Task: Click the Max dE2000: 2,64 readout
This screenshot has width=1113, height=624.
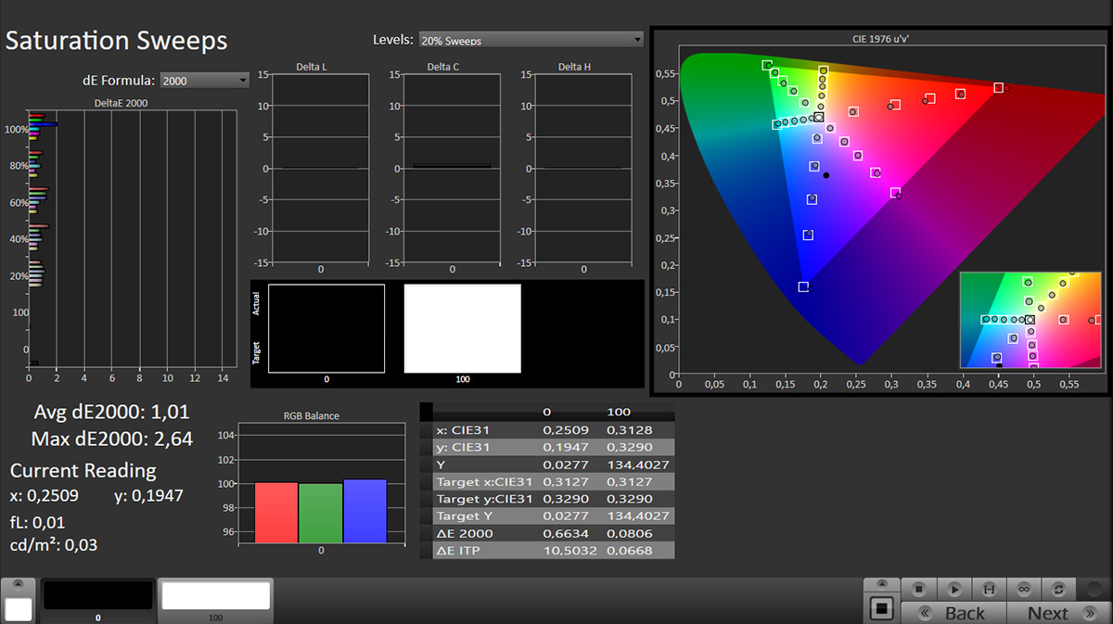Action: 111,439
